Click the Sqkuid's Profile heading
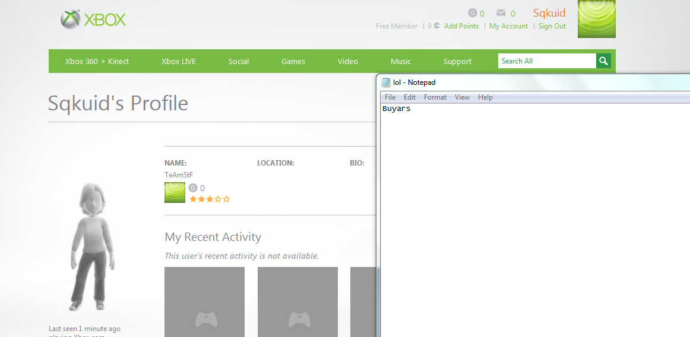690x337 pixels. 118,103
